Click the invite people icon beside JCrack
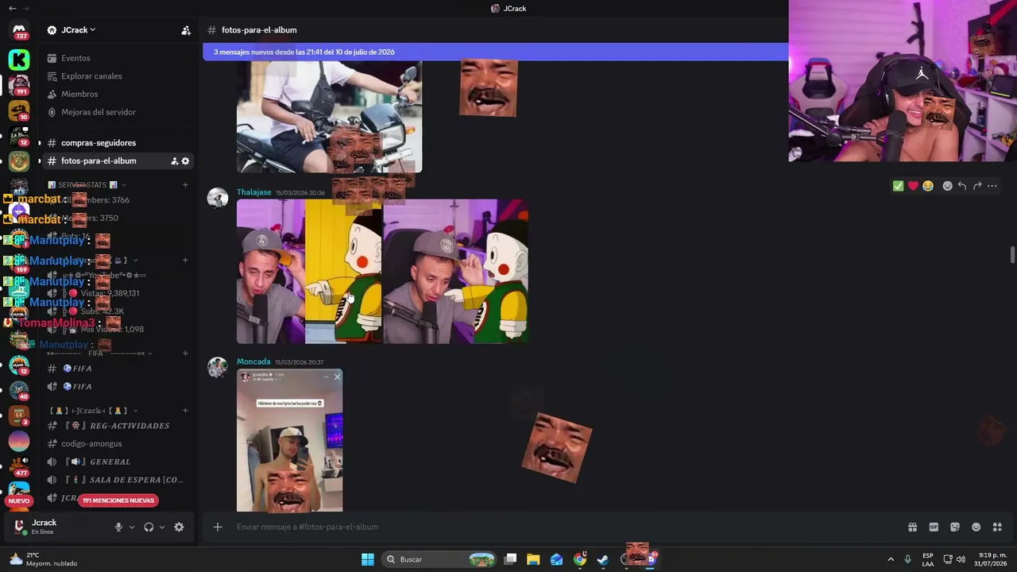The width and height of the screenshot is (1017, 572). tap(186, 30)
